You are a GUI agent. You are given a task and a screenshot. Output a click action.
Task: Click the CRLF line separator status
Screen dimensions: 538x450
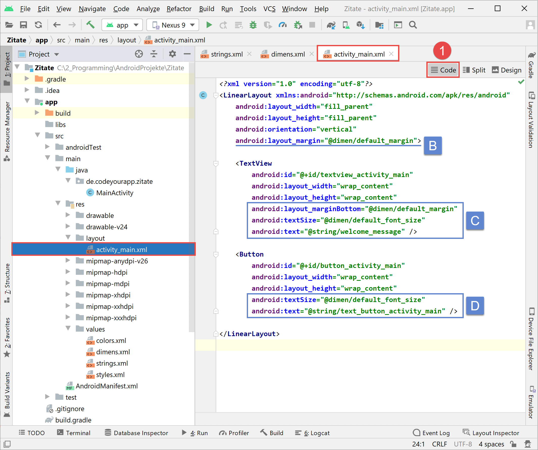[440, 444]
